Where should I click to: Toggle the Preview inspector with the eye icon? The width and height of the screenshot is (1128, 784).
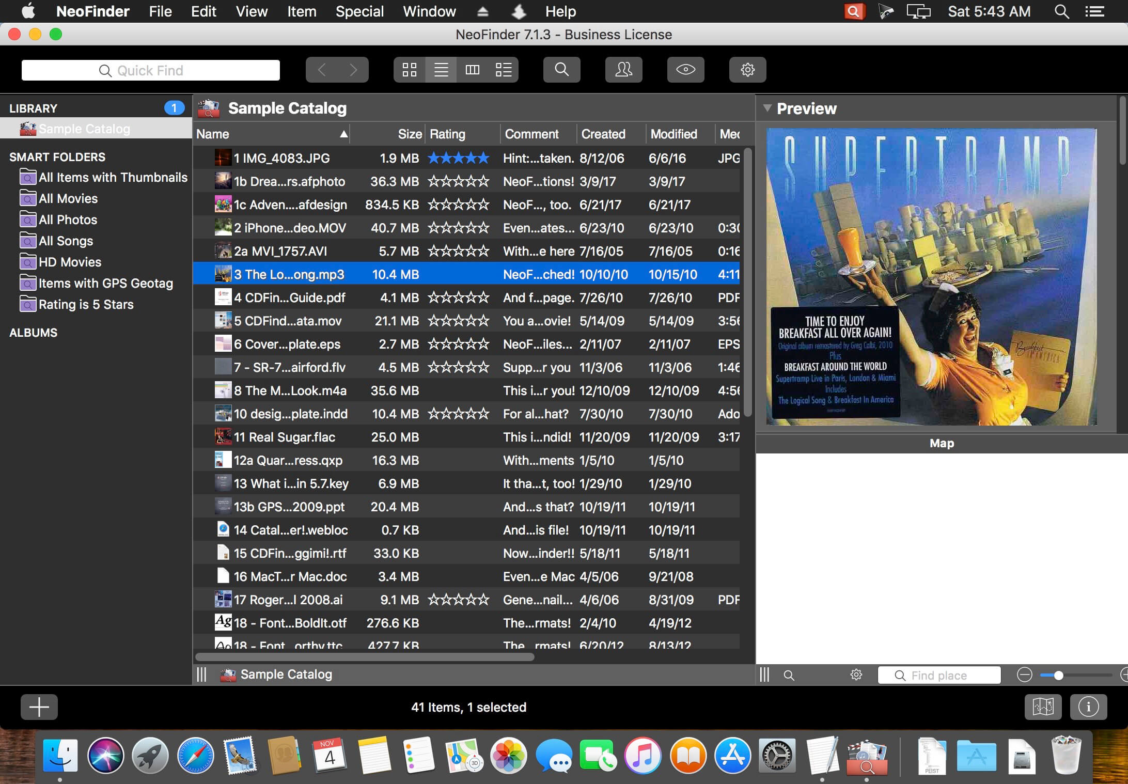[x=685, y=70]
